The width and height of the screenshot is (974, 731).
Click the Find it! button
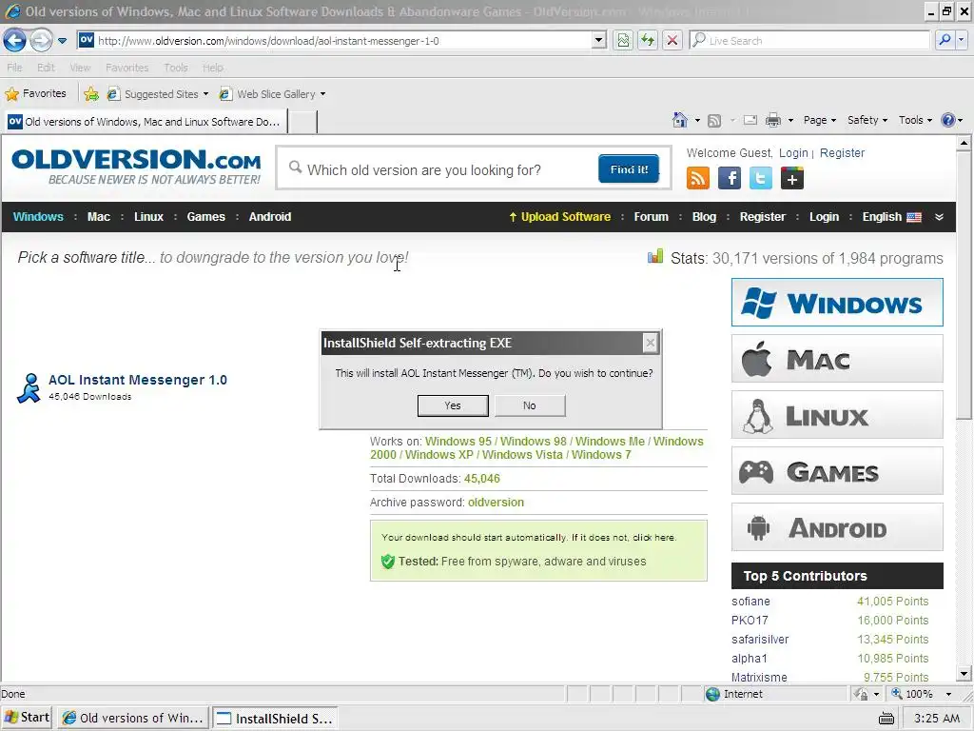pos(629,169)
